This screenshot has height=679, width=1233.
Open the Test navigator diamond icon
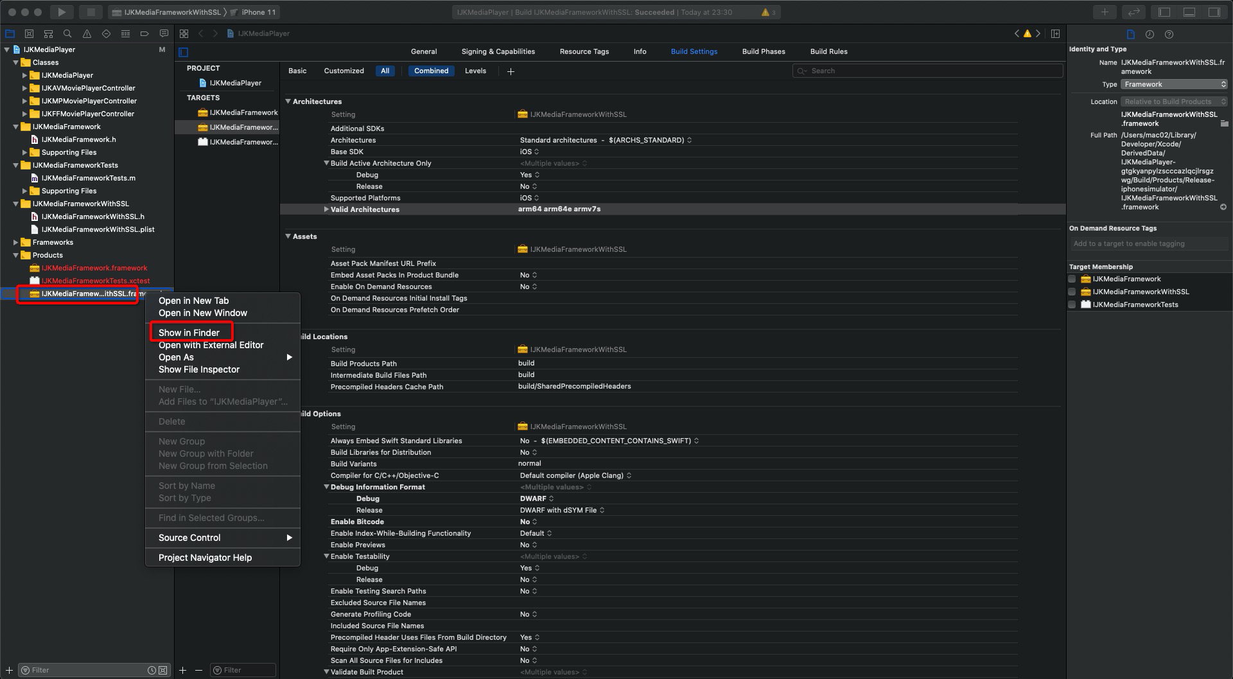106,34
